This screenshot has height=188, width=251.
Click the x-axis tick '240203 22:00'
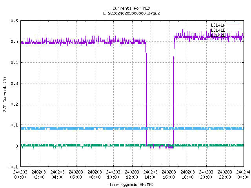[x=225, y=175]
